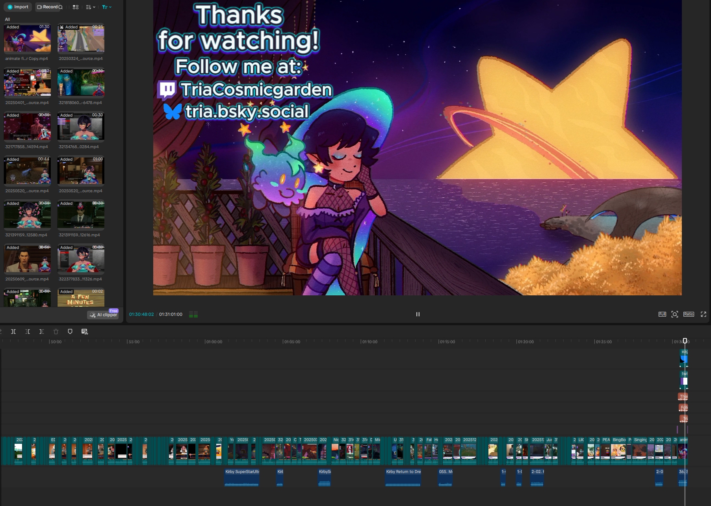711x506 pixels.
Task: Pause the video playback
Action: 418,314
